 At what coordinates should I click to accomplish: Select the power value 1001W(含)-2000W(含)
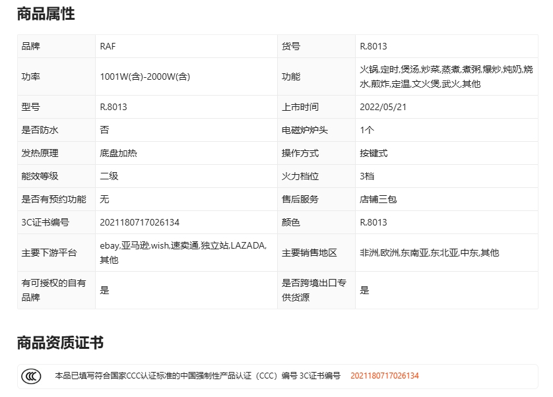point(145,76)
